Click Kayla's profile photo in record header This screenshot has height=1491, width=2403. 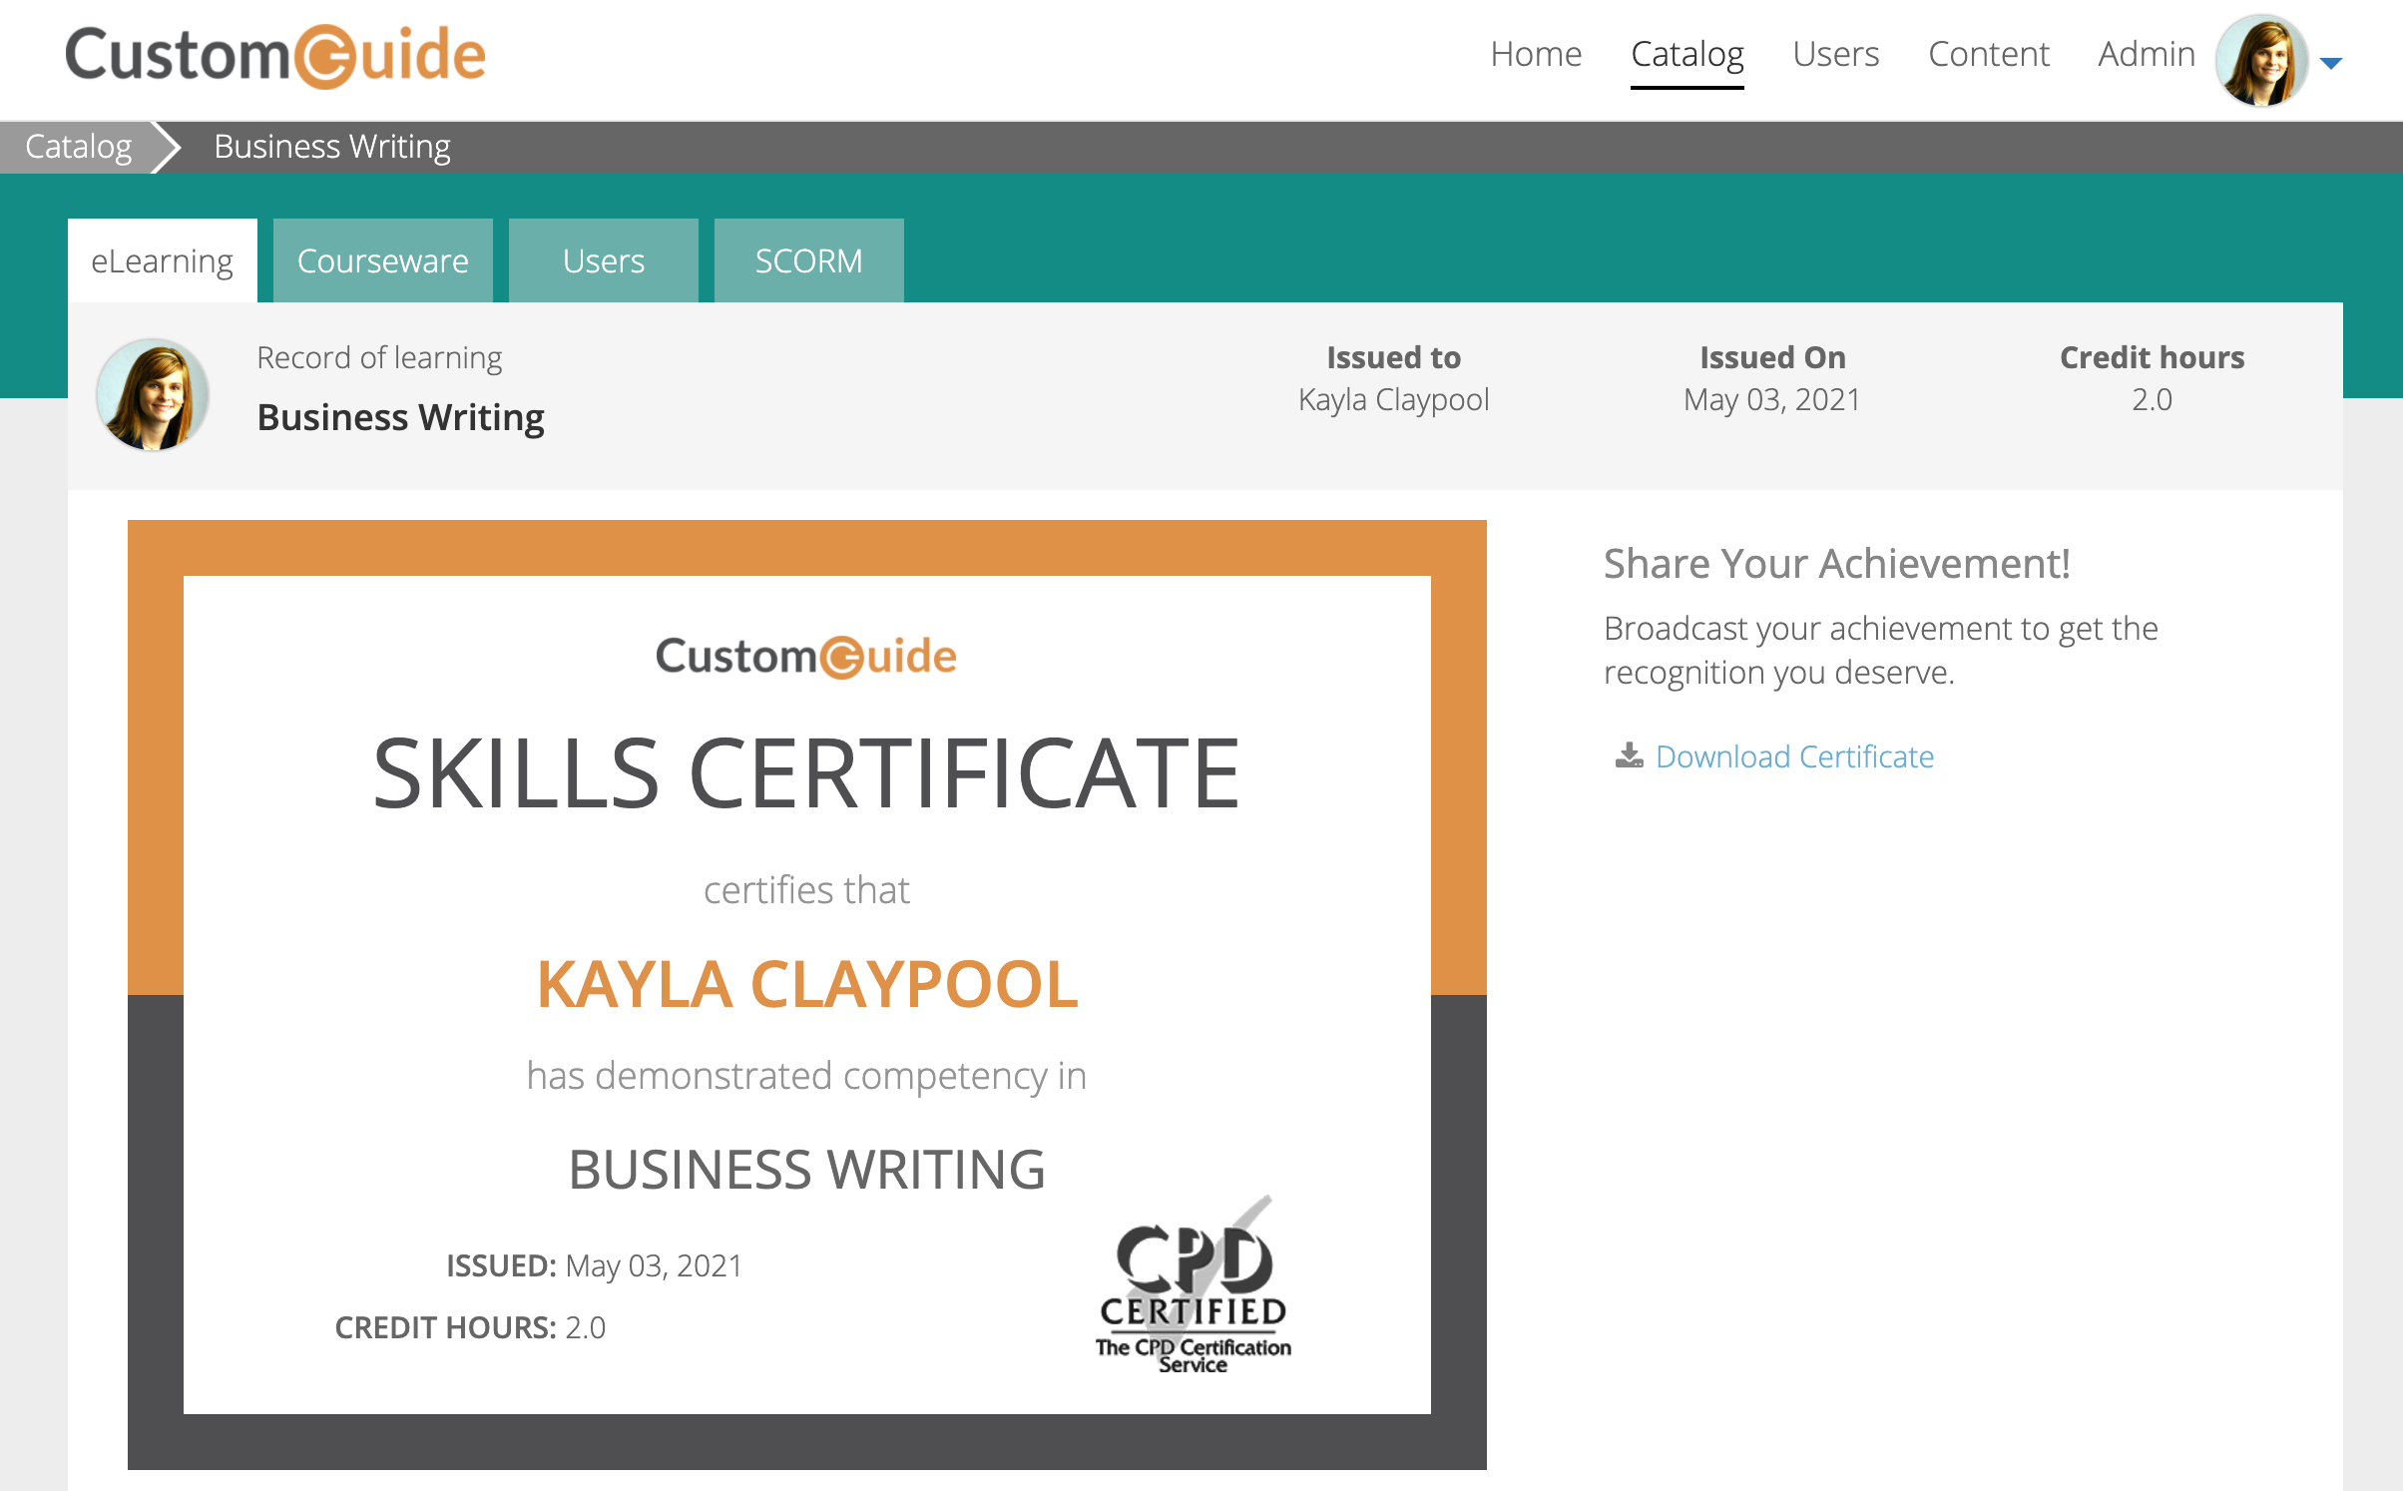(x=153, y=394)
